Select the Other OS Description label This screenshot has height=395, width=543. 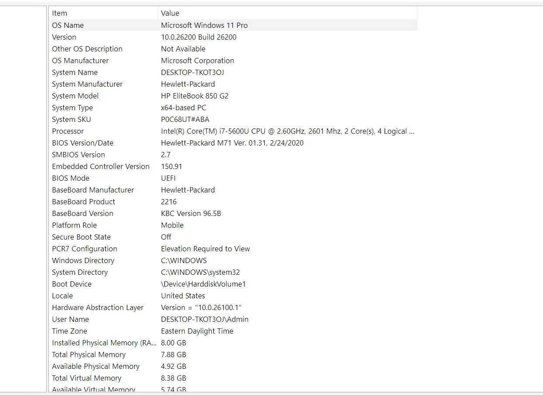click(x=87, y=49)
